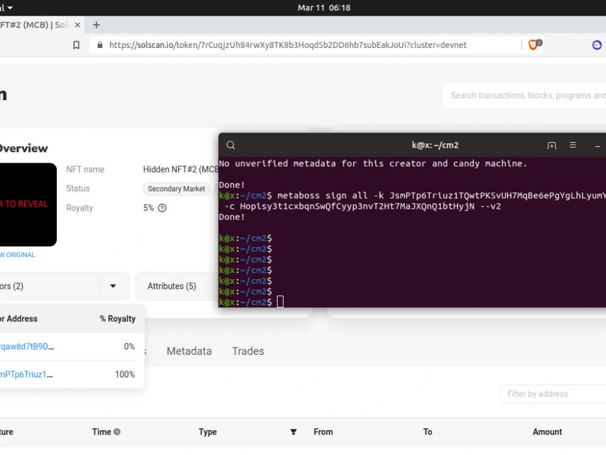Click the Secondary Market status badge
The image size is (606, 455).
point(176,189)
